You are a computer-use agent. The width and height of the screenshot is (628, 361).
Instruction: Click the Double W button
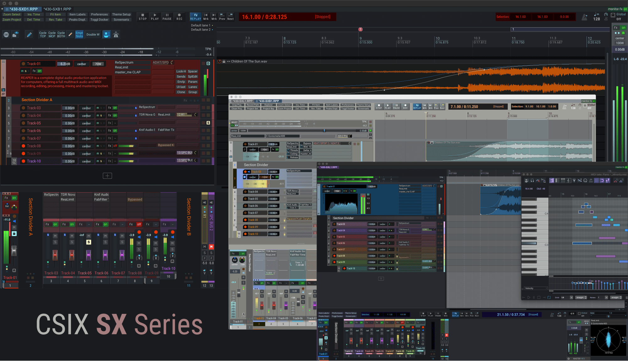tap(93, 35)
